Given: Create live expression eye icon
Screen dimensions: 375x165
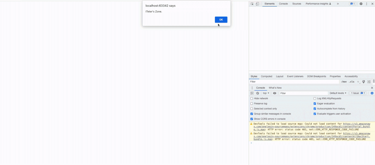Looking at the screenshot, I should [x=274, y=93].
